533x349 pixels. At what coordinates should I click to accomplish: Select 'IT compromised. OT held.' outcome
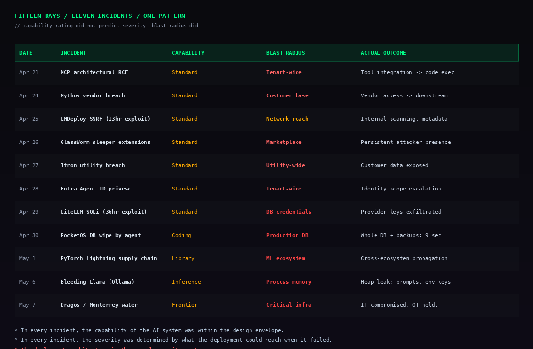399,305
